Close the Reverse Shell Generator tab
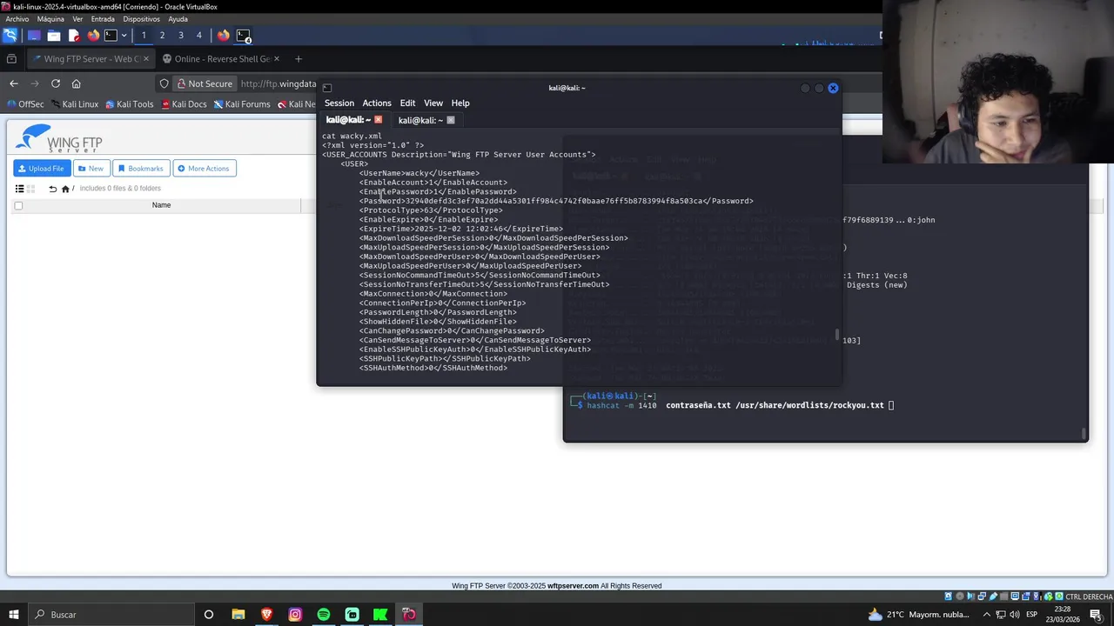The height and width of the screenshot is (626, 1114). pos(277,59)
